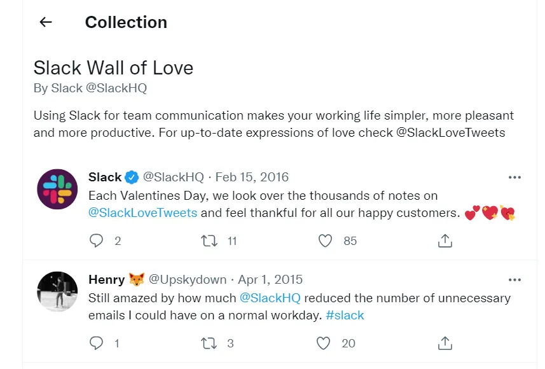This screenshot has width=545, height=369.
Task: Click the back arrow next to Collection
Action: [x=45, y=22]
